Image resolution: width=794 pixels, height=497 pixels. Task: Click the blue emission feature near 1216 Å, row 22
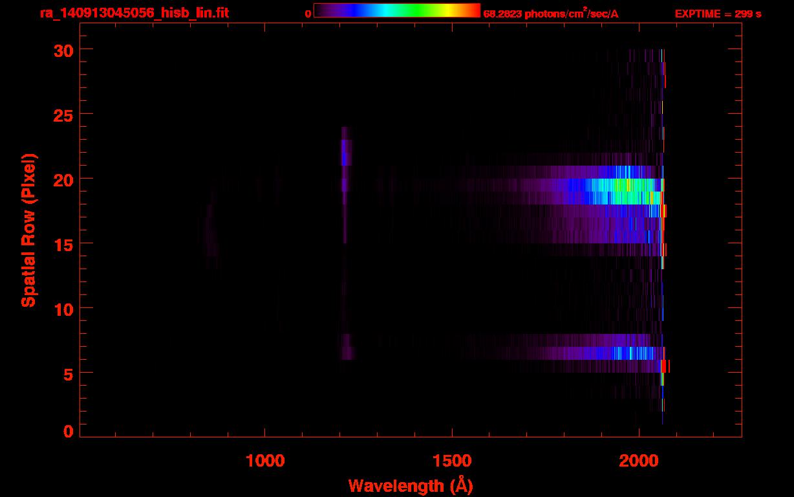pos(346,153)
